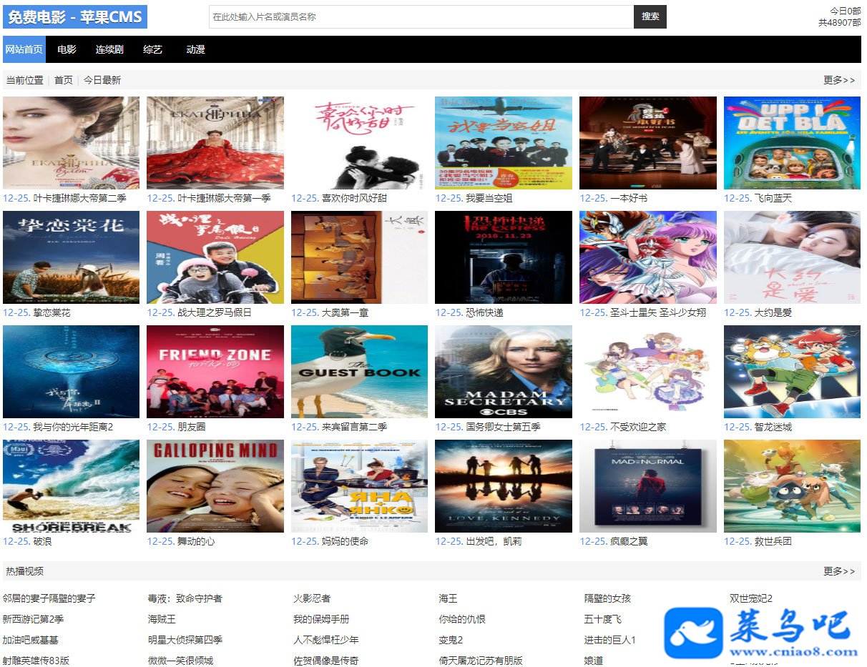
Task: Open hot video 新西游记第2季
Action: 33,619
